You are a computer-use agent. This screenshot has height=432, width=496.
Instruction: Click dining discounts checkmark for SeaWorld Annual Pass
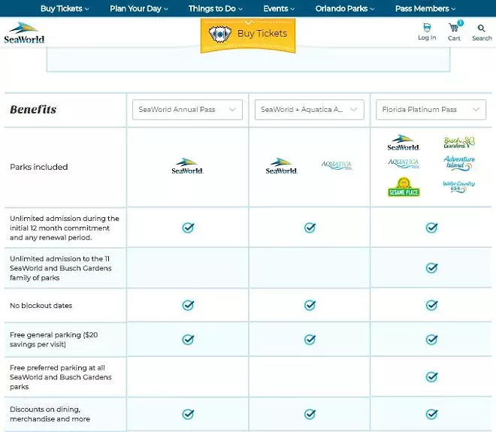click(x=188, y=414)
